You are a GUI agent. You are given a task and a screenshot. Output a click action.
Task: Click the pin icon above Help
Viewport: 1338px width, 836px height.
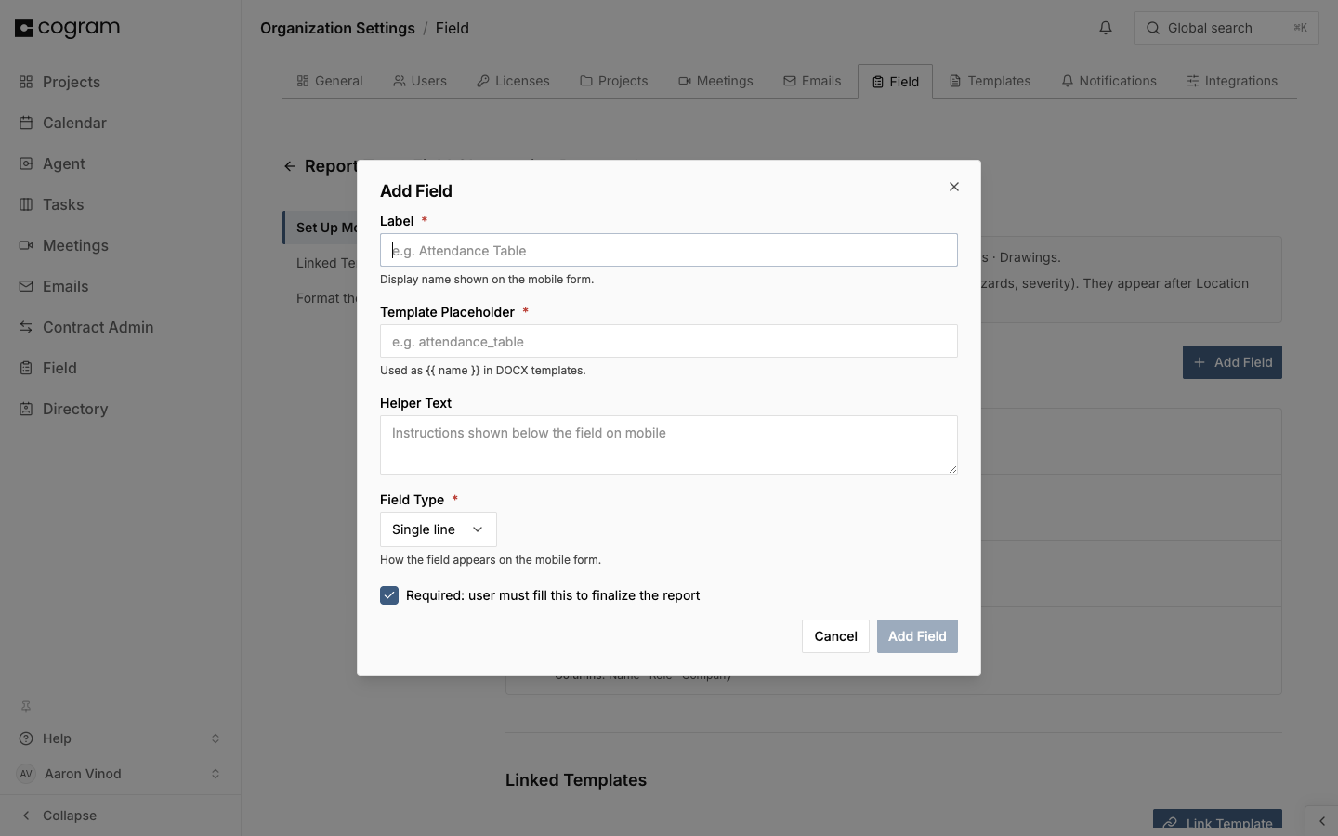[26, 706]
